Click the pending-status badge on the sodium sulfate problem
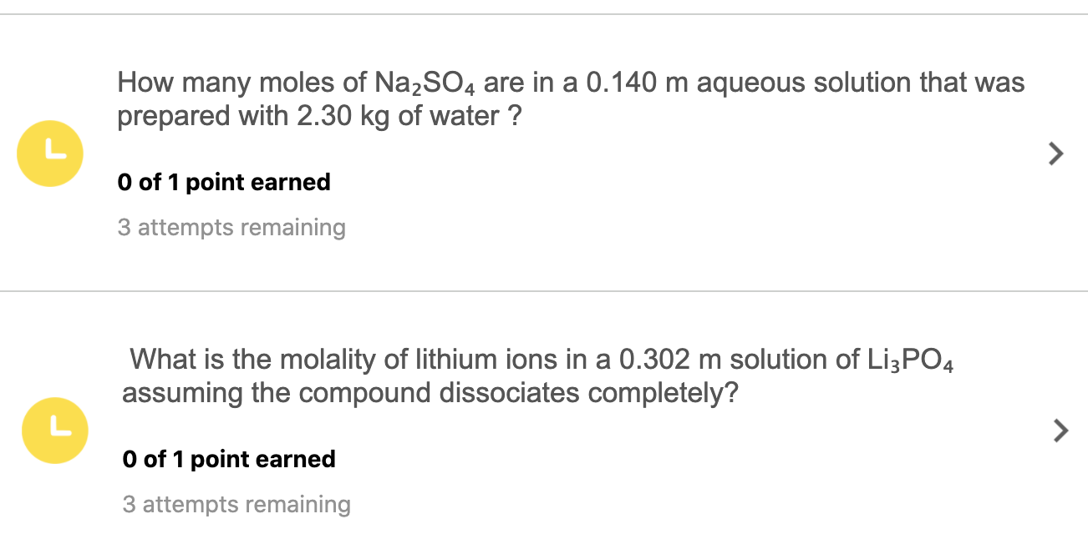 coord(49,154)
